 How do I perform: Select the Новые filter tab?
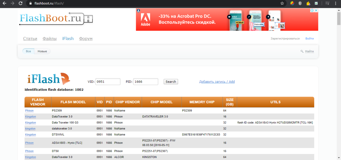pos(42,51)
